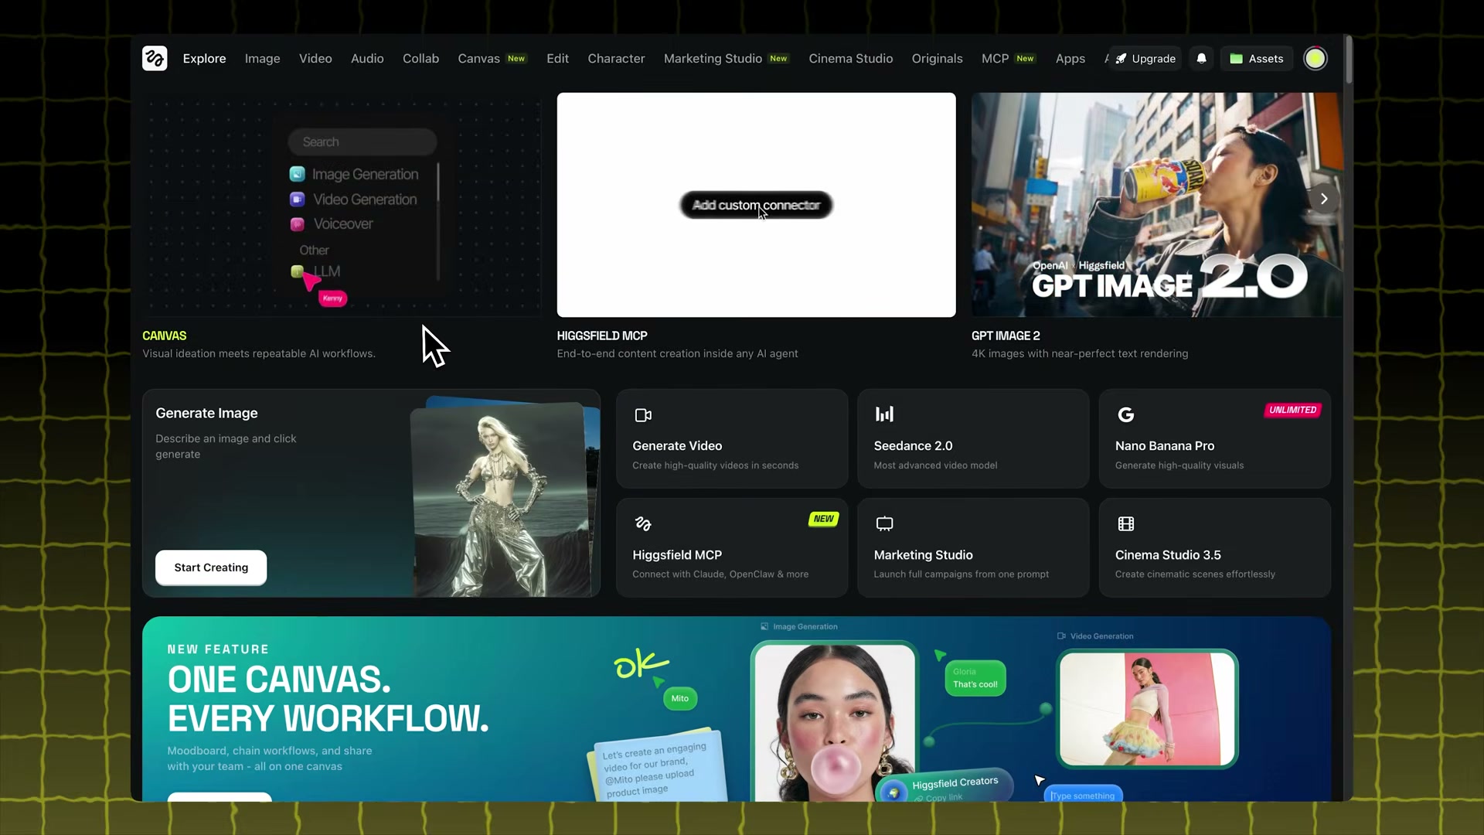Image resolution: width=1484 pixels, height=835 pixels.
Task: Click the Seedance 2.0 bars icon
Action: point(884,414)
